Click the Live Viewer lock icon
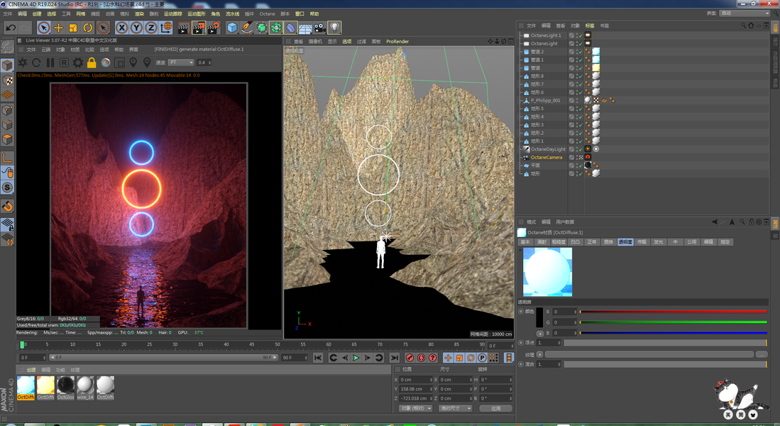This screenshot has height=426, width=780. coord(92,62)
